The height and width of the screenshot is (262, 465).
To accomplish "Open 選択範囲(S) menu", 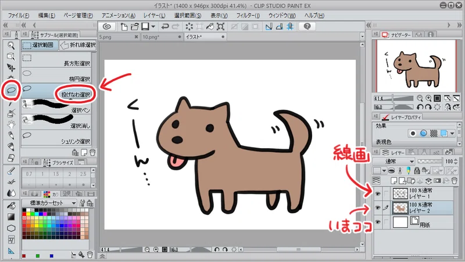I will 188,16.
